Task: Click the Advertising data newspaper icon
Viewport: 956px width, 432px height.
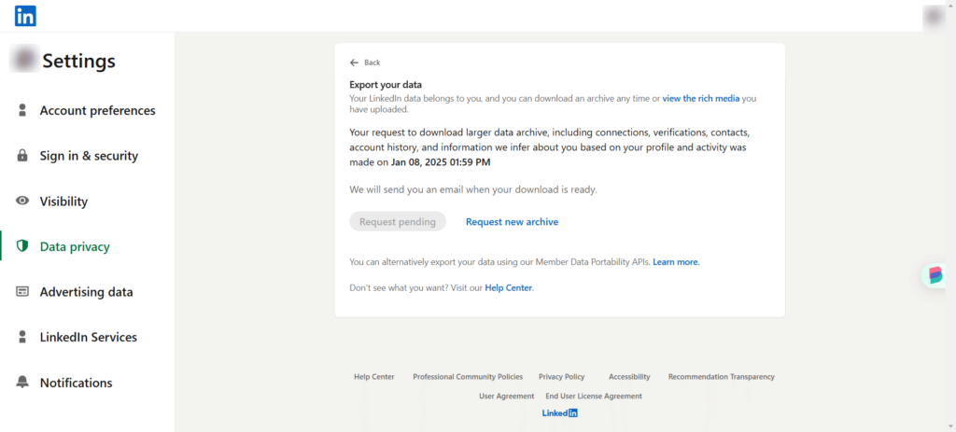Action: (22, 292)
